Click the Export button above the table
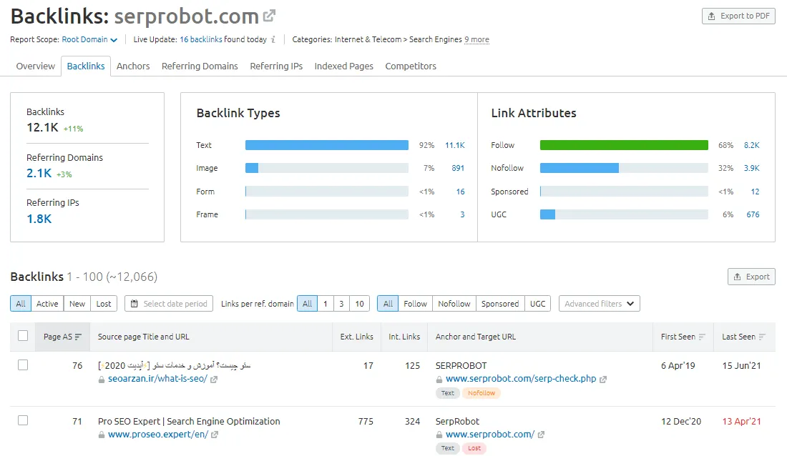The width and height of the screenshot is (787, 456). pyautogui.click(x=751, y=277)
